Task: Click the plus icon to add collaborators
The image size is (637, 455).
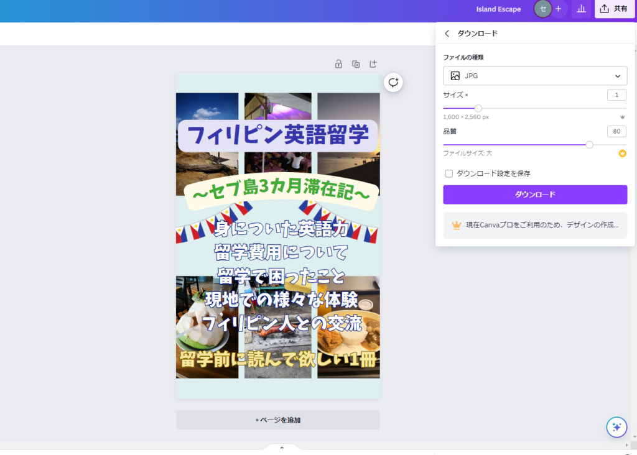Action: point(558,9)
